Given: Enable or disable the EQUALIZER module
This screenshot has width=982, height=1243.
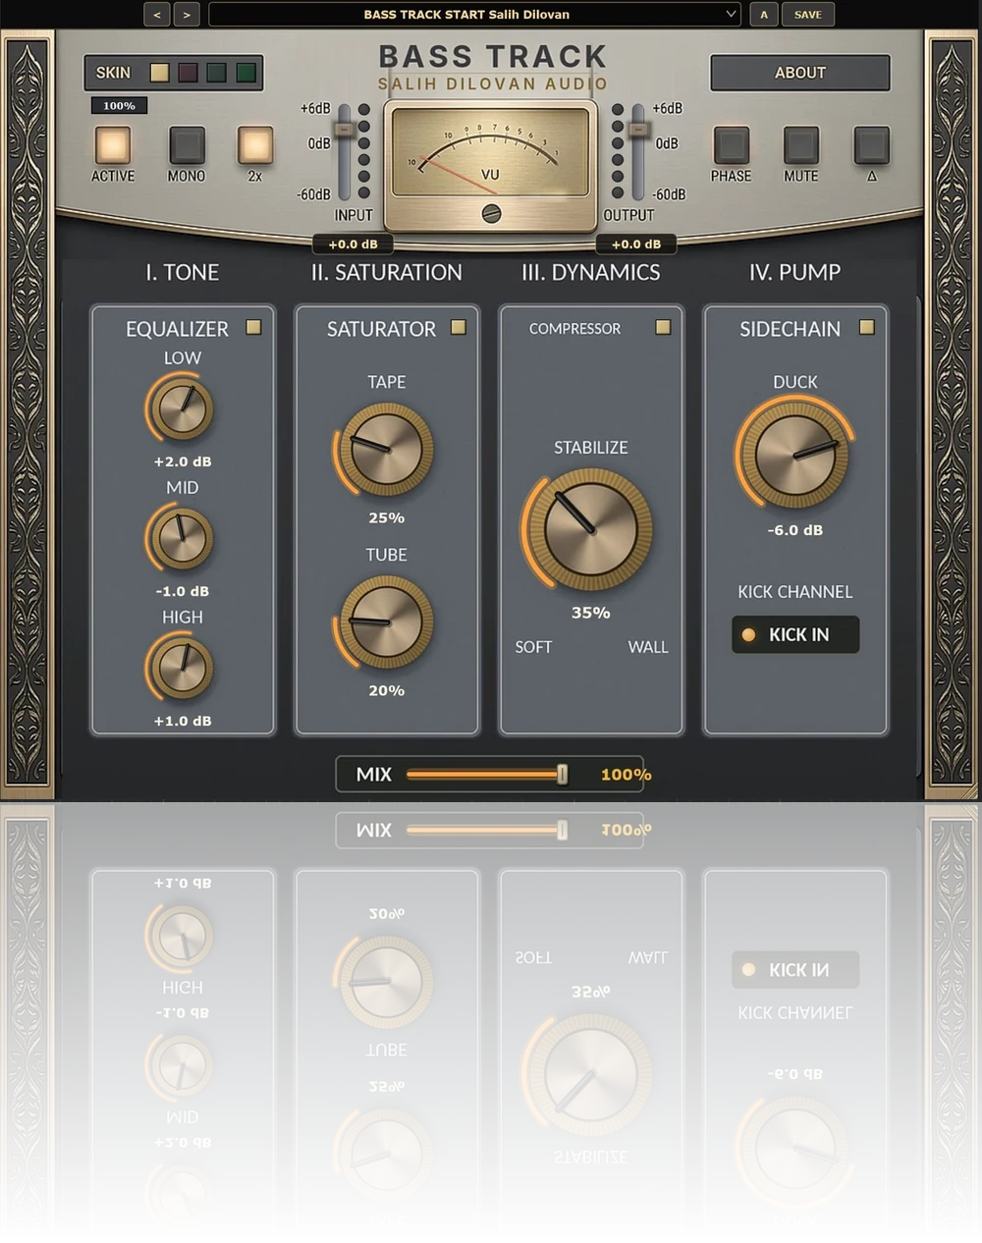Looking at the screenshot, I should 253,328.
